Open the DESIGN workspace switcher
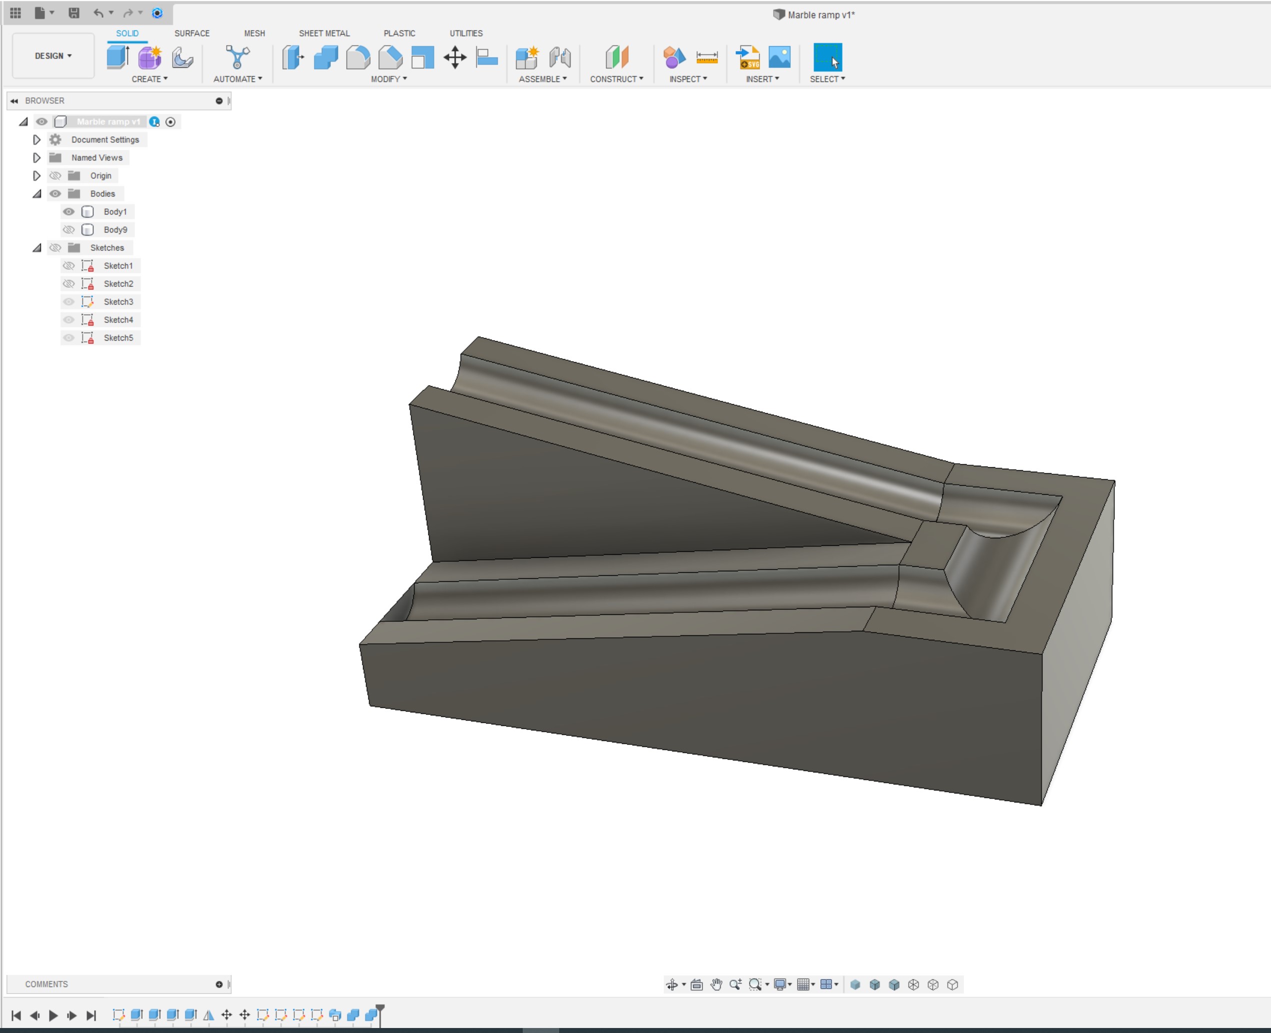Viewport: 1271px width, 1033px height. tap(53, 56)
